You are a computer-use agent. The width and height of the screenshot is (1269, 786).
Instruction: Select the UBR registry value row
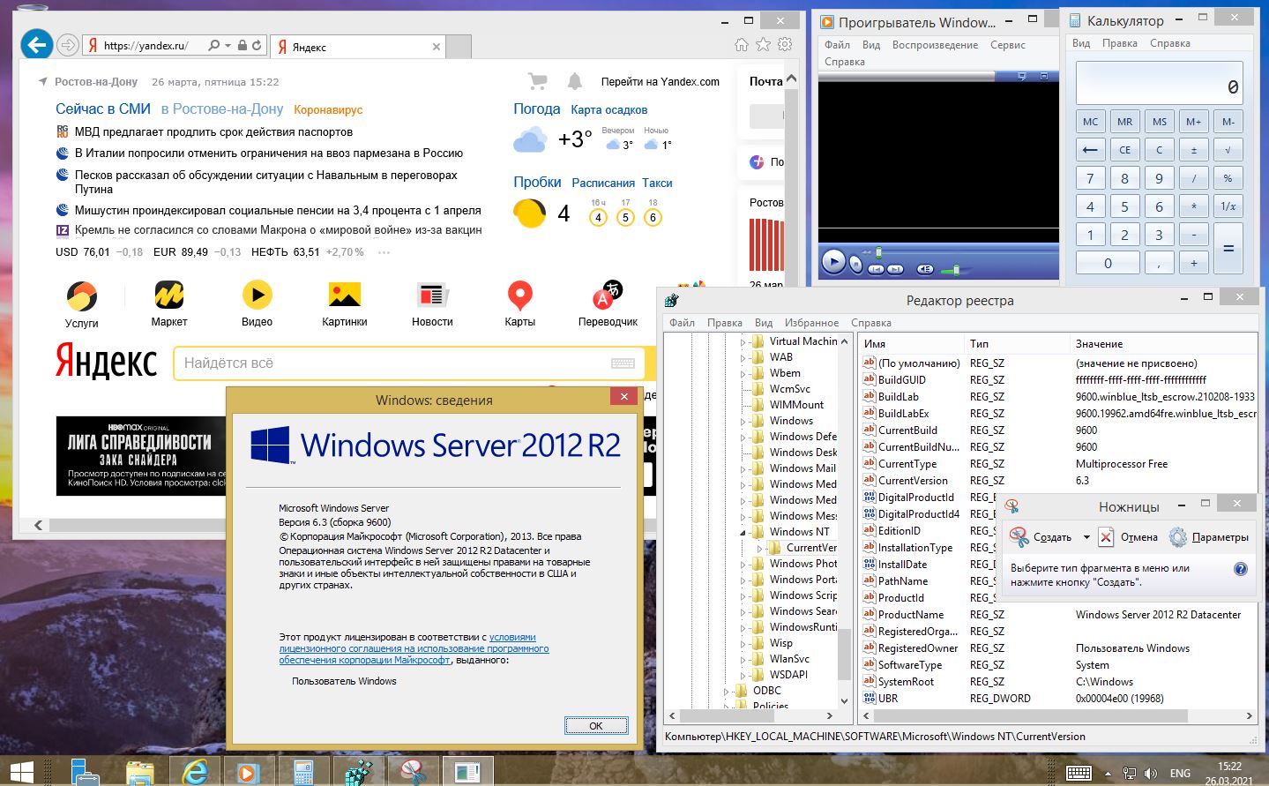(1057, 699)
